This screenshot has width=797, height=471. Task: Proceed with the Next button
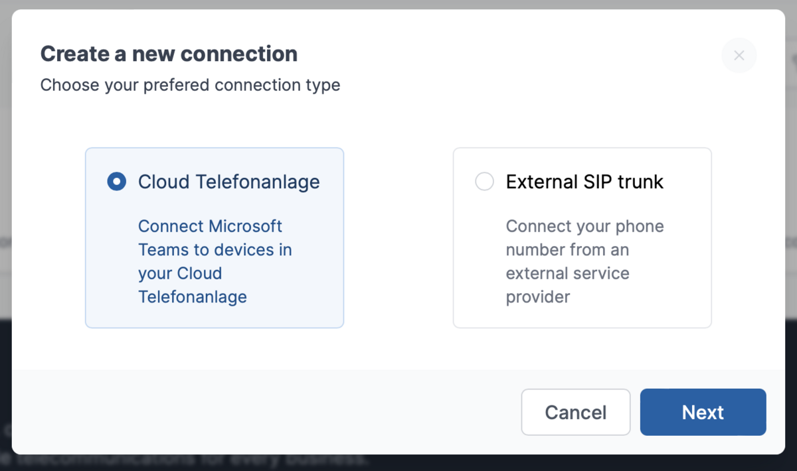click(703, 412)
